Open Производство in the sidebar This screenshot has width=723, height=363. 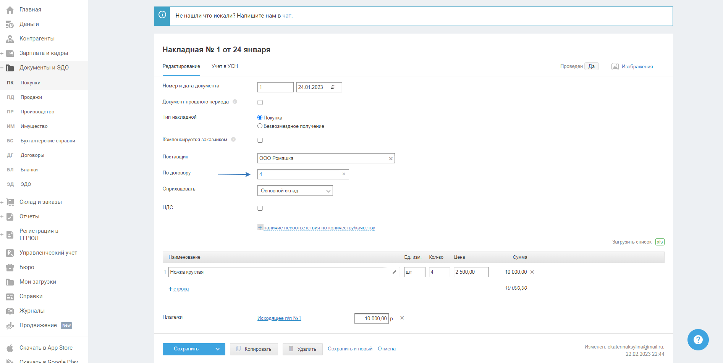37,112
